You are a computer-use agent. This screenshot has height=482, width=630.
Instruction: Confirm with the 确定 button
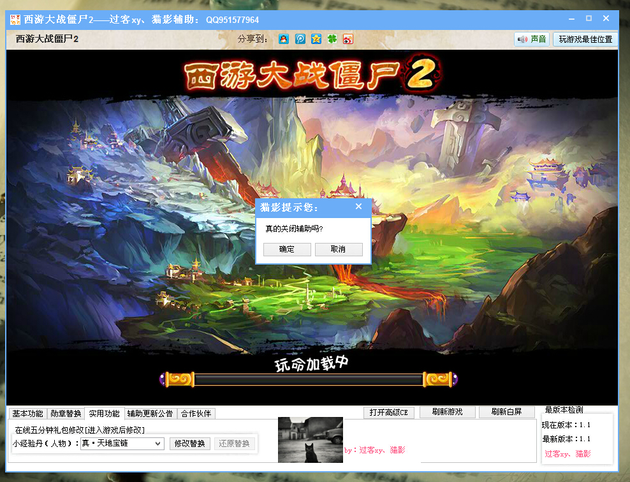(287, 249)
